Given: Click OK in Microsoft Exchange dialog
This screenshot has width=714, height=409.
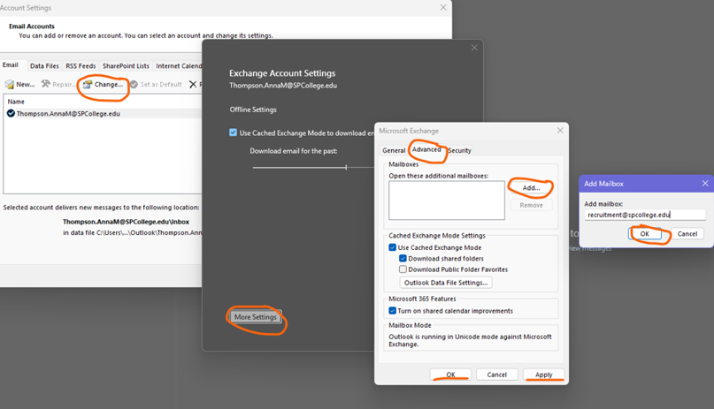Looking at the screenshot, I should click(x=450, y=375).
